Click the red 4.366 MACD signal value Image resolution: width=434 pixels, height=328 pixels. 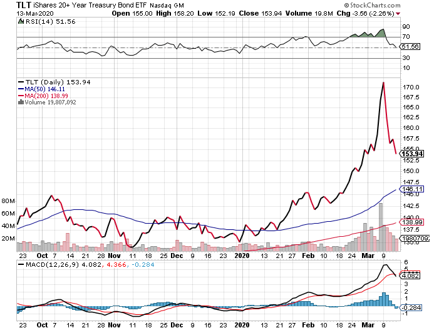pyautogui.click(x=116, y=264)
